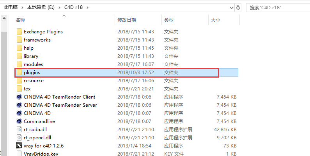Select the library folder name

tap(31, 56)
